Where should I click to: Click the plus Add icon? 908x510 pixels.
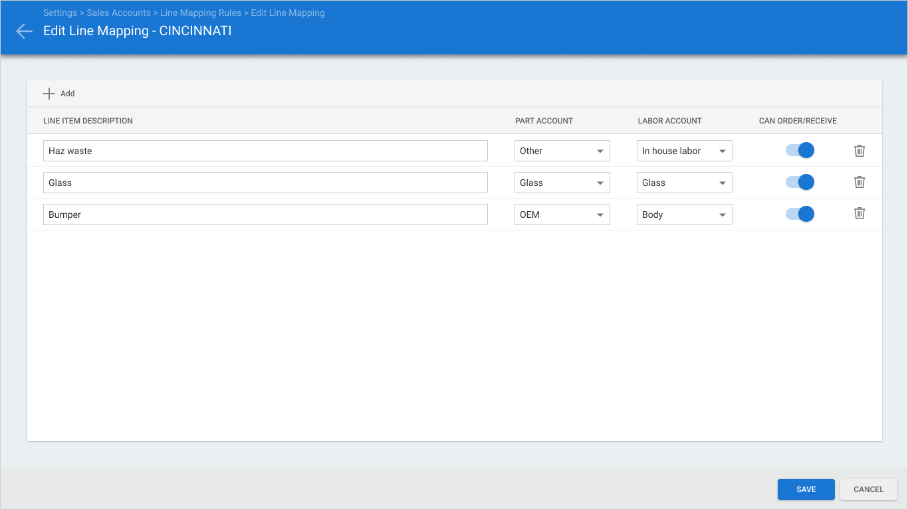pos(49,94)
